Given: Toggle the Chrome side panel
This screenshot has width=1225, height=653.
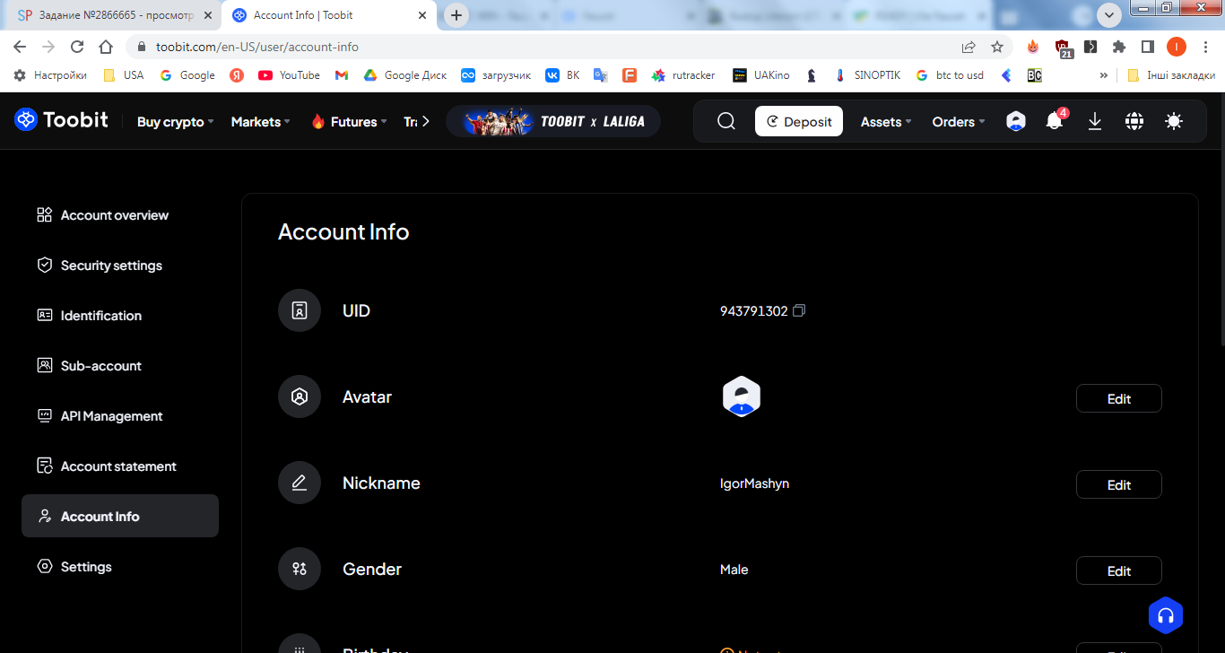Looking at the screenshot, I should point(1147,47).
